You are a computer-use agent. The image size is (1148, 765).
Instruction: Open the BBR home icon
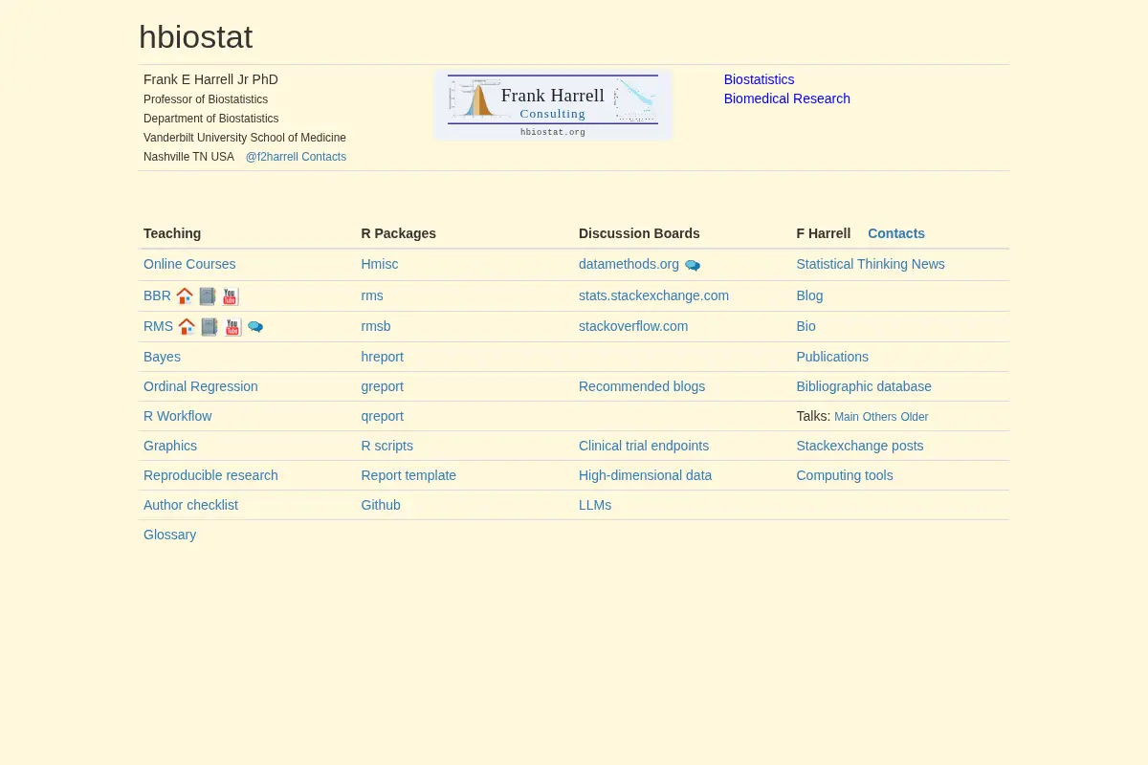(185, 296)
